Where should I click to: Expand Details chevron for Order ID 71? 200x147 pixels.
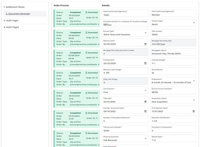point(99,125)
